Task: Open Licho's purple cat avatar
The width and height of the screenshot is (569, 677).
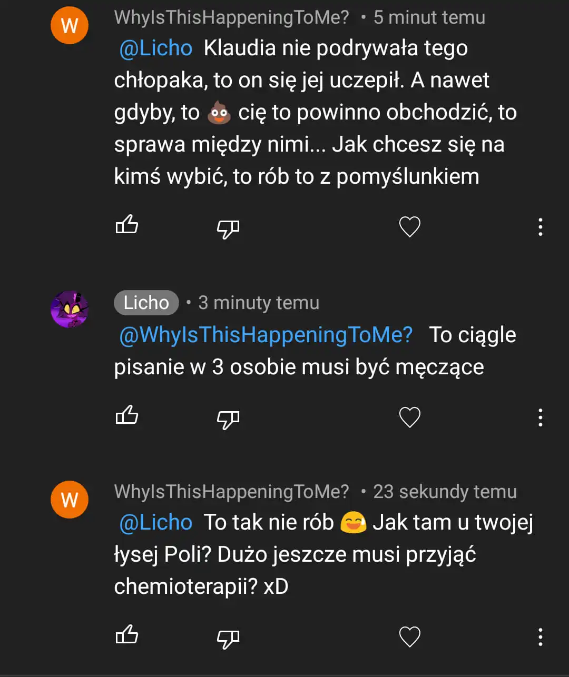Action: pyautogui.click(x=69, y=310)
